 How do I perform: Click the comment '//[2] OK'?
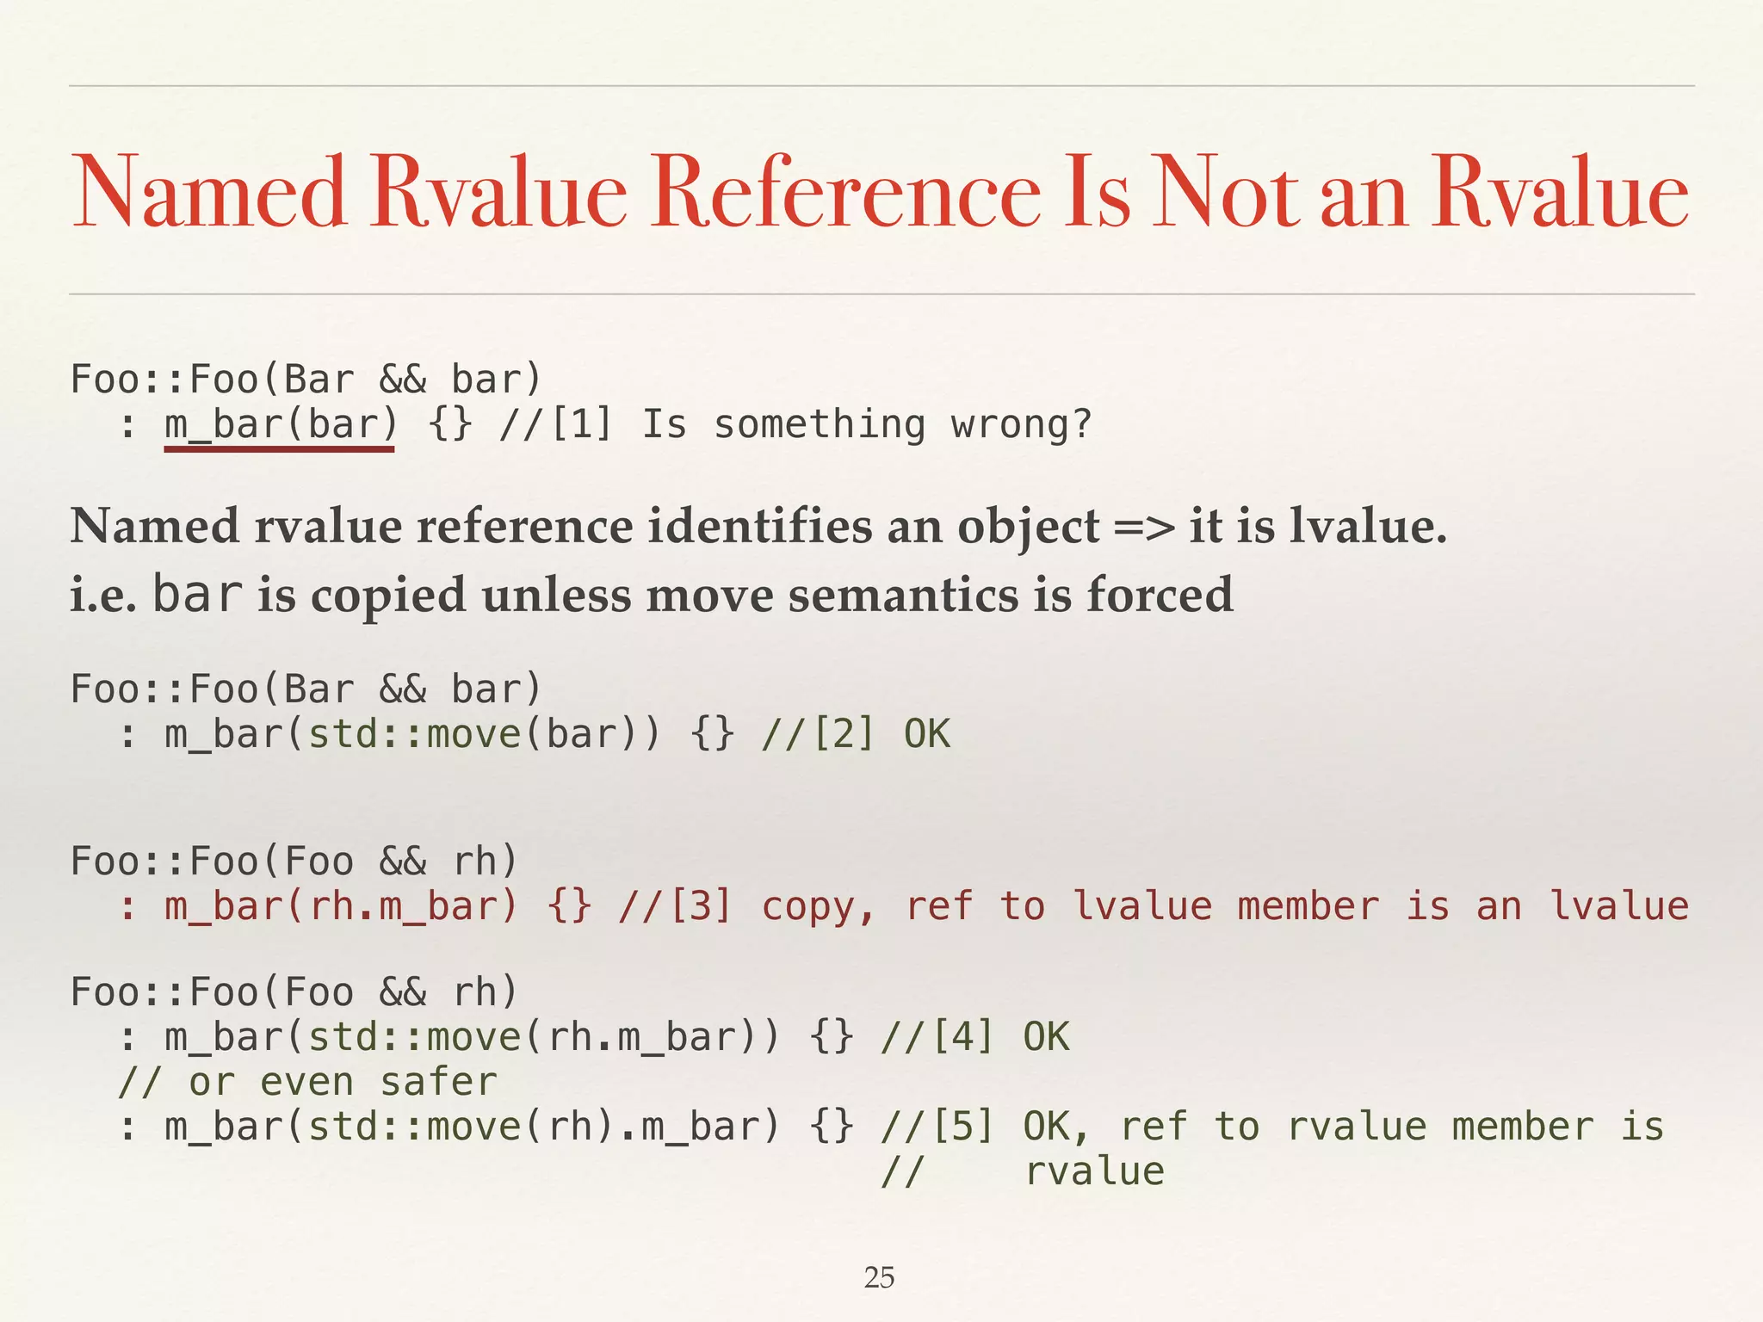pos(857,734)
